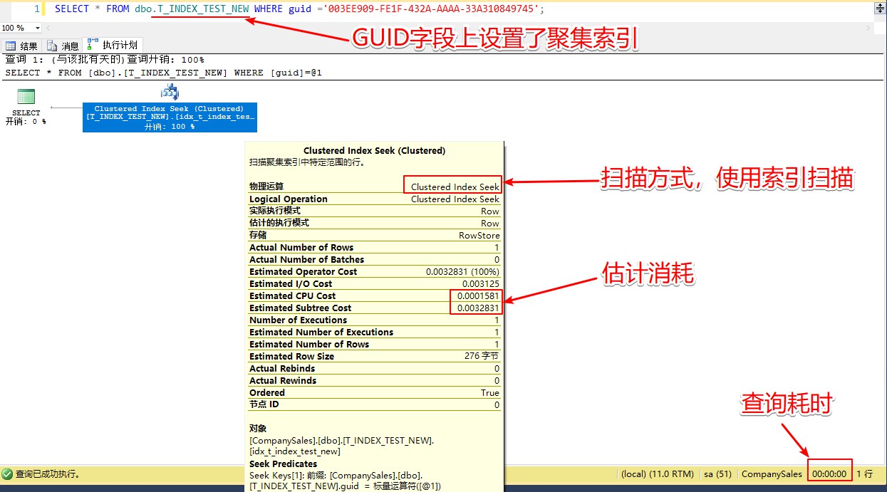Click the SELECT operator icon in plan

pyautogui.click(x=26, y=97)
